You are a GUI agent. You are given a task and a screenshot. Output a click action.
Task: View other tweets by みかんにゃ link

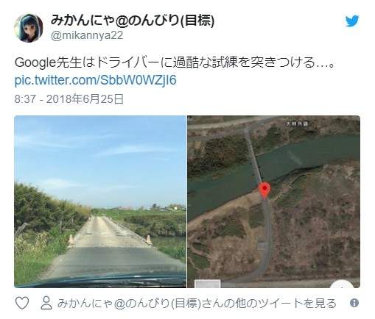tap(197, 304)
